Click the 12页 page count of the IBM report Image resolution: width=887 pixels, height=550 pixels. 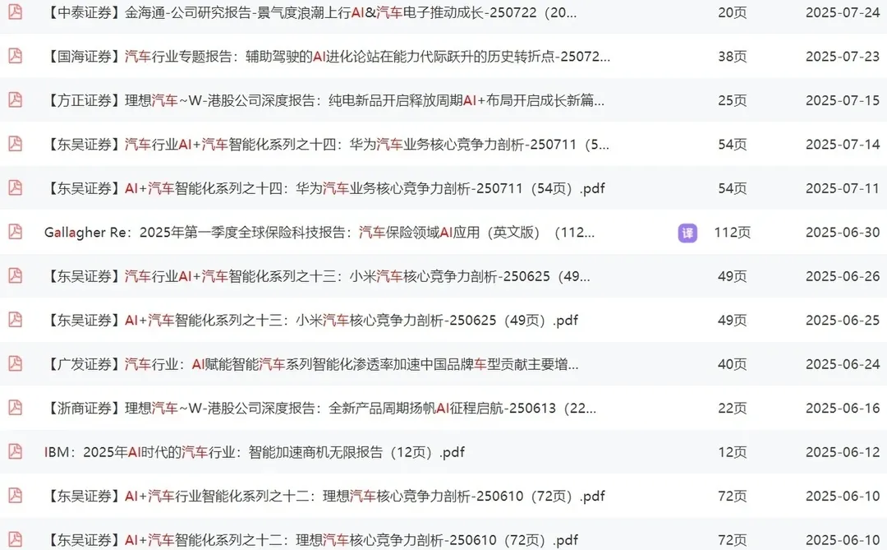pyautogui.click(x=732, y=451)
